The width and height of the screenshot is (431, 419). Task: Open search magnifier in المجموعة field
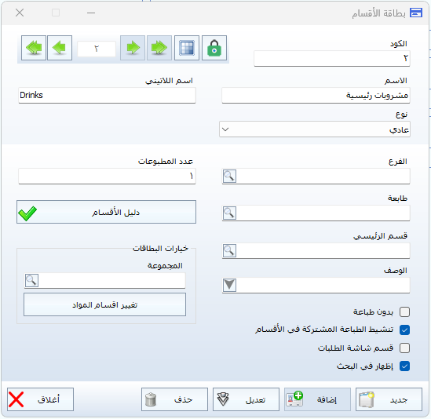(x=31, y=281)
